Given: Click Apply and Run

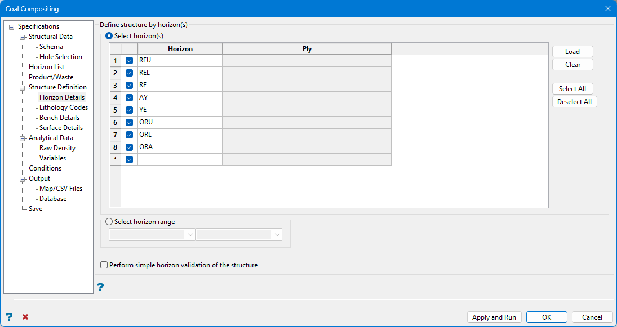Looking at the screenshot, I should pyautogui.click(x=494, y=317).
